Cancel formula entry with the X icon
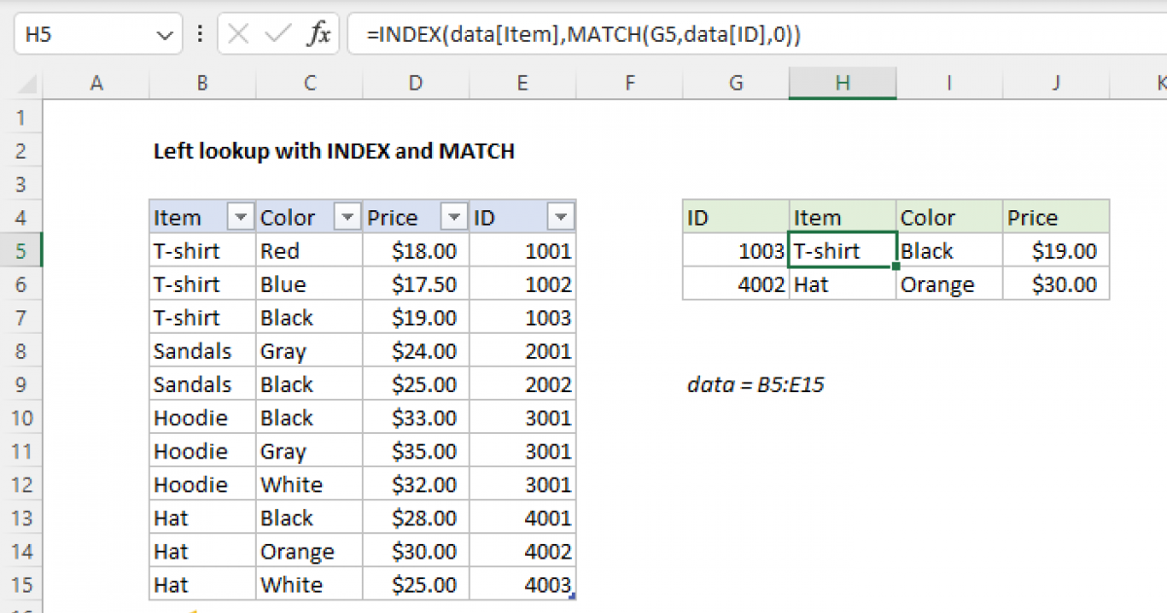1167x613 pixels. 236,32
